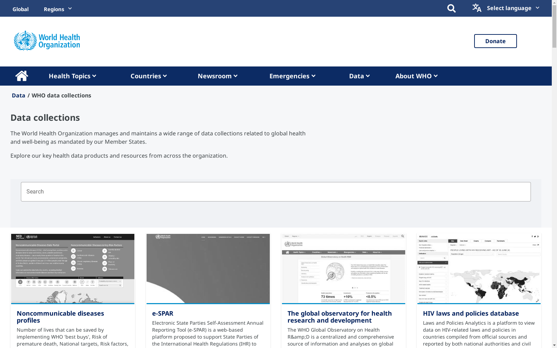Open the Noncommunicable diseases profiles thumbnail

73,269
